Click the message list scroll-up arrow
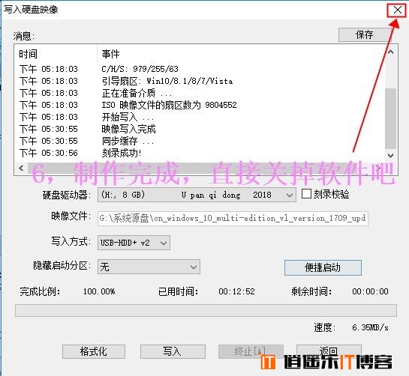 [390, 52]
